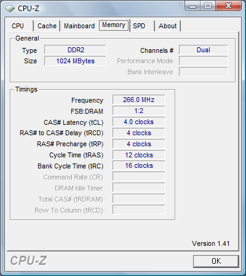Image resolution: width=246 pixels, height=276 pixels.
Task: Open the Cache tab
Action: (47, 26)
